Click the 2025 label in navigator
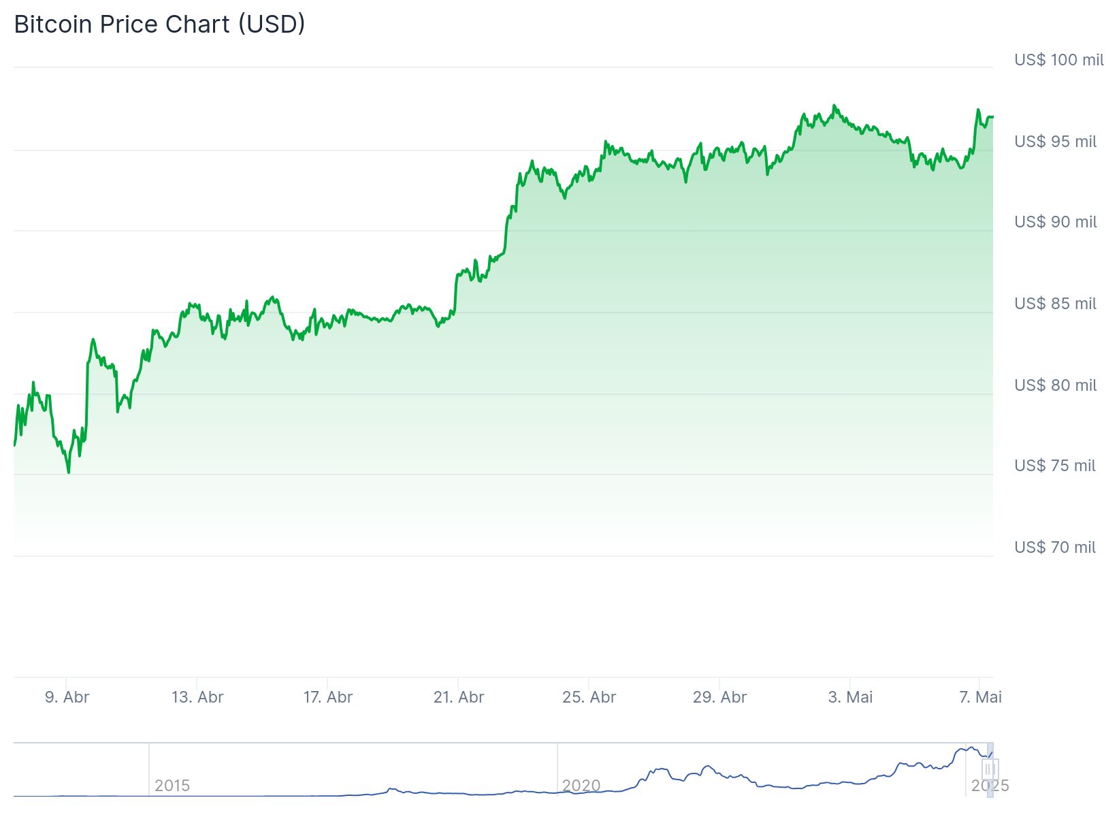 (x=990, y=786)
